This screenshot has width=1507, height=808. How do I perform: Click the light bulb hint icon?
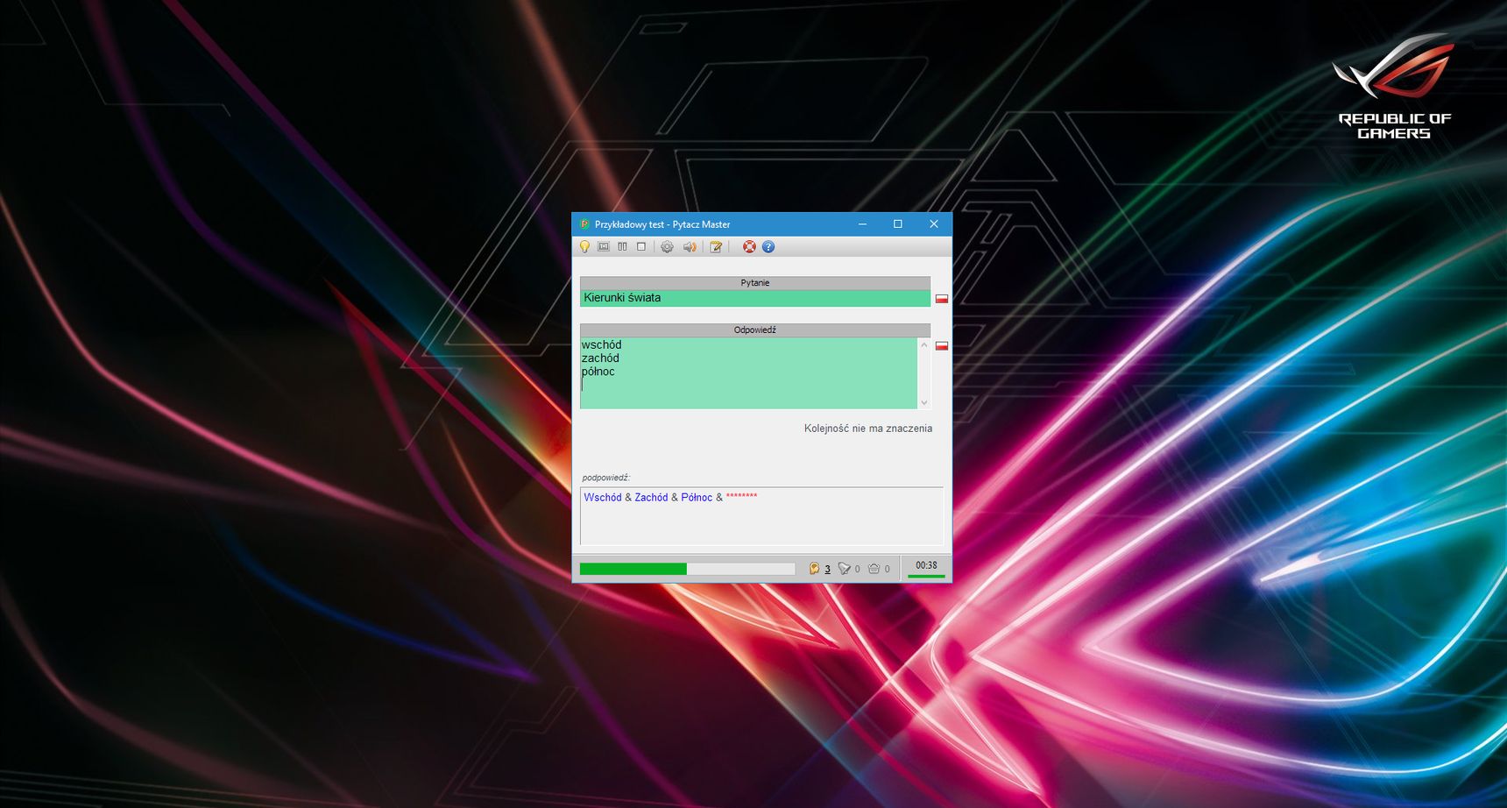pos(584,247)
